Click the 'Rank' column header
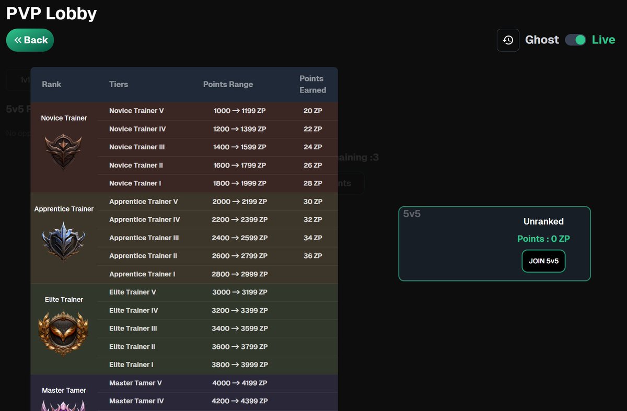 coord(52,84)
